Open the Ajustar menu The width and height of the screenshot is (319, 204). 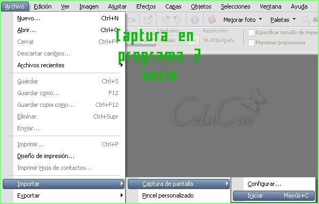point(118,6)
